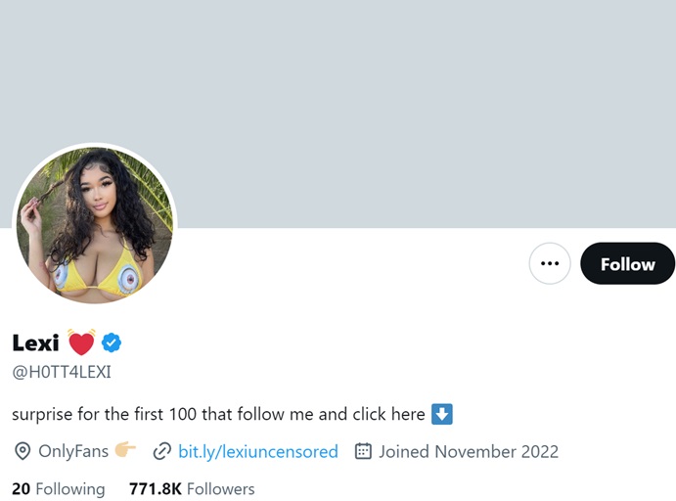Click the calendar icon before Joined date
Screen dimensions: 676x501
coord(363,451)
